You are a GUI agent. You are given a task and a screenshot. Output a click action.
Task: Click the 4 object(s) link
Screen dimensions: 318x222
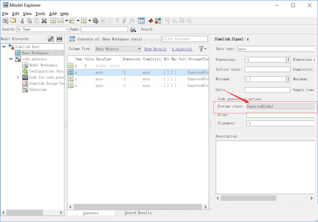[182, 49]
